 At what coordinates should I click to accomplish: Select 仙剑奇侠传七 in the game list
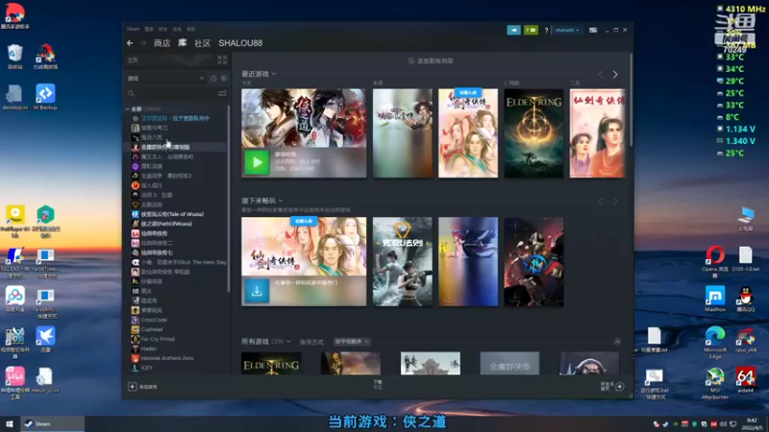[x=157, y=252]
